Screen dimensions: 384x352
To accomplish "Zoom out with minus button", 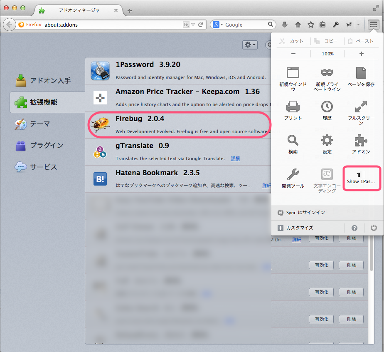I will pos(293,54).
